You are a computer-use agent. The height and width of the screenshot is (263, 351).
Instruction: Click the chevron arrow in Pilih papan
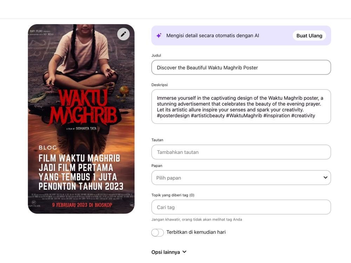325,177
